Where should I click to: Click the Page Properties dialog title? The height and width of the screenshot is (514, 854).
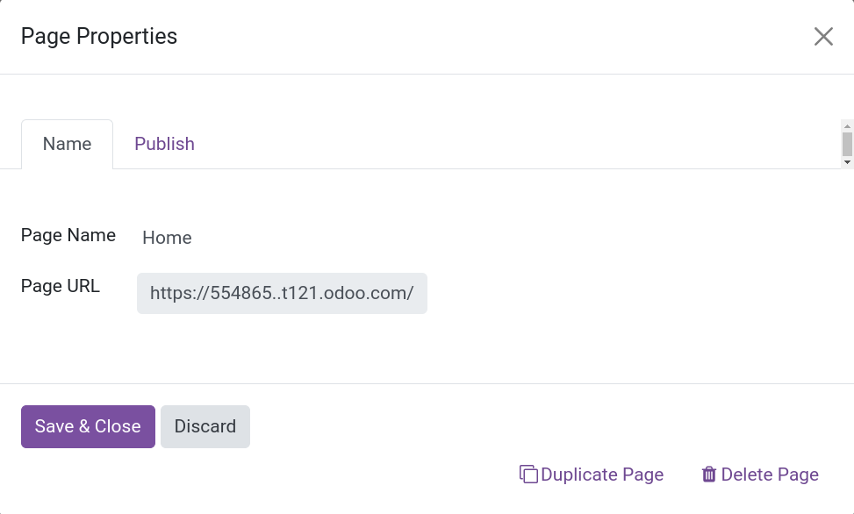[x=99, y=36]
